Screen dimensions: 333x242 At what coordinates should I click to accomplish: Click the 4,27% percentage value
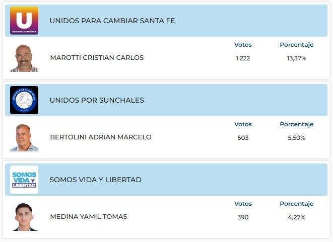click(x=297, y=217)
